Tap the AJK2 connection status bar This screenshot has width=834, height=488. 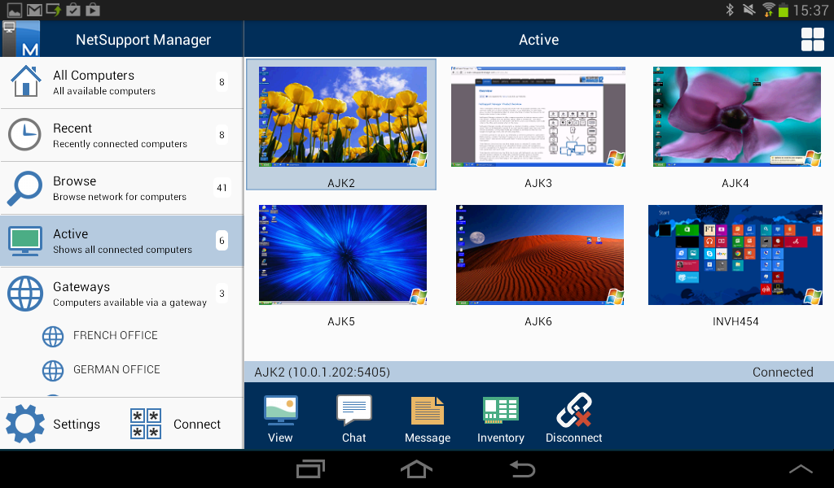click(539, 372)
